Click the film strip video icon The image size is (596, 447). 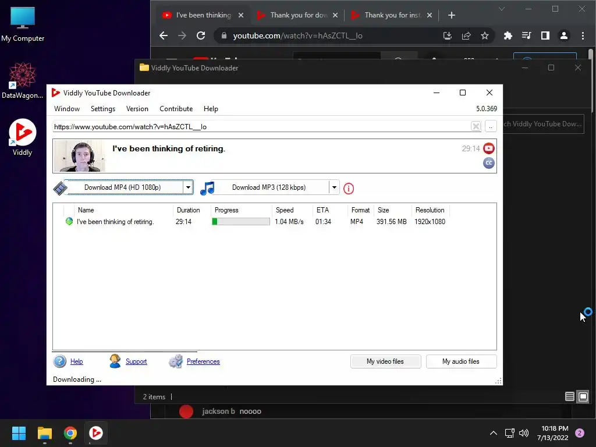pyautogui.click(x=60, y=188)
